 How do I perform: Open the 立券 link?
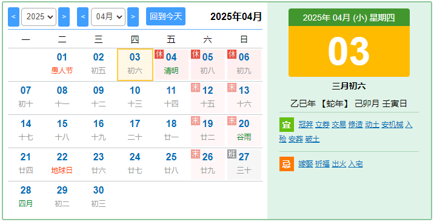(322, 125)
